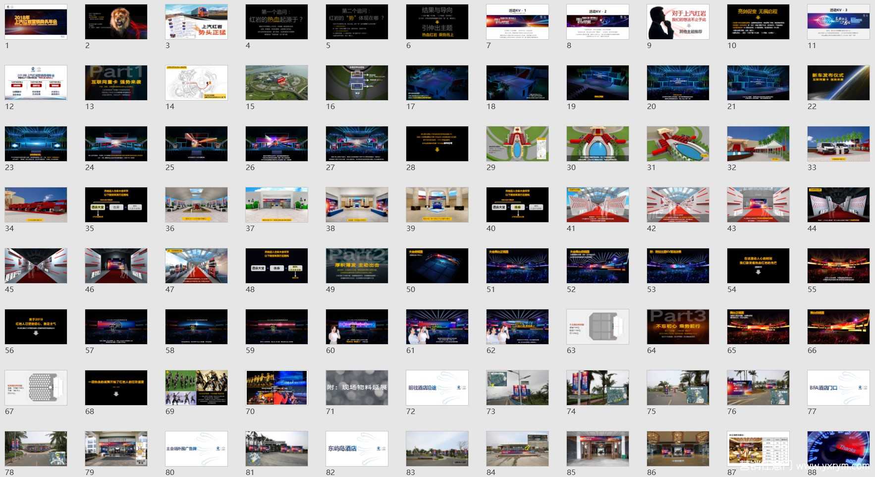This screenshot has height=477, width=875.
Task: Select slide 33 thumbnail
Action: (x=838, y=144)
